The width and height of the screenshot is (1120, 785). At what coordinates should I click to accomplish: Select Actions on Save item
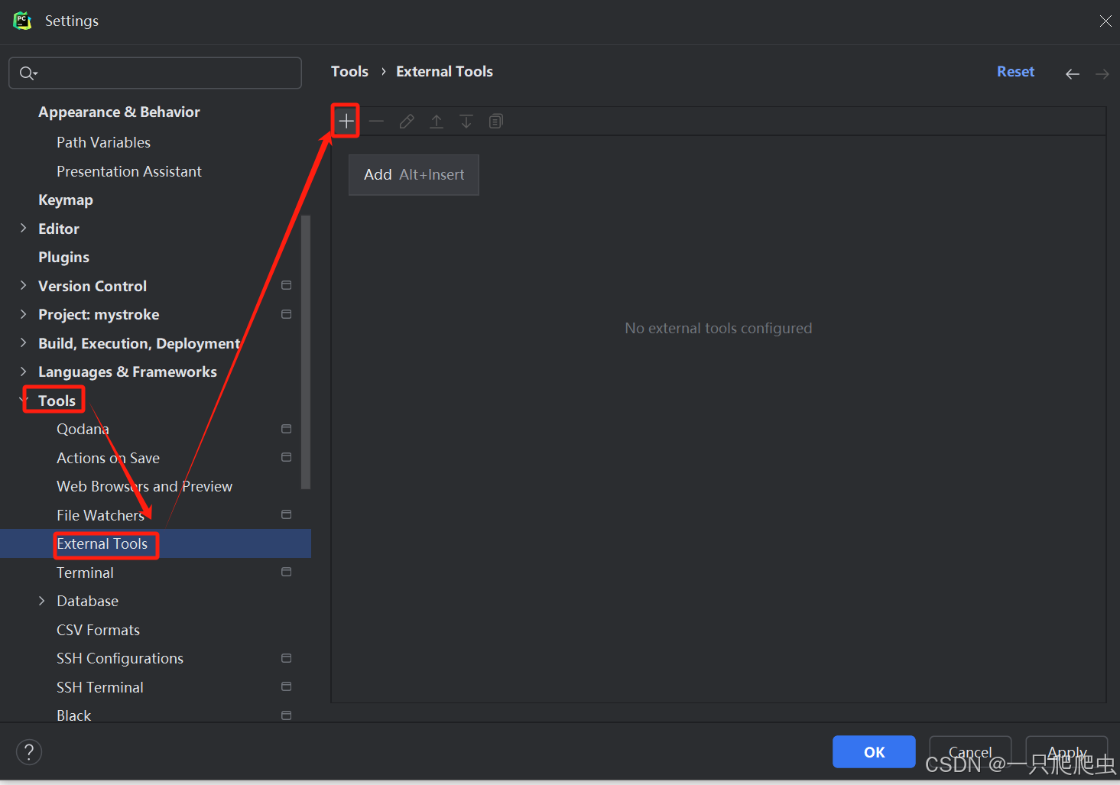pyautogui.click(x=108, y=458)
